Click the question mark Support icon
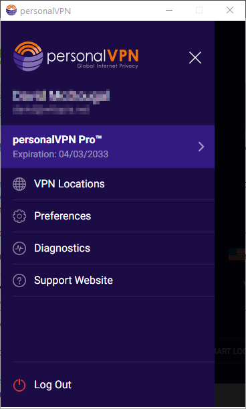Screen dimensions: 246x409 coord(19,280)
